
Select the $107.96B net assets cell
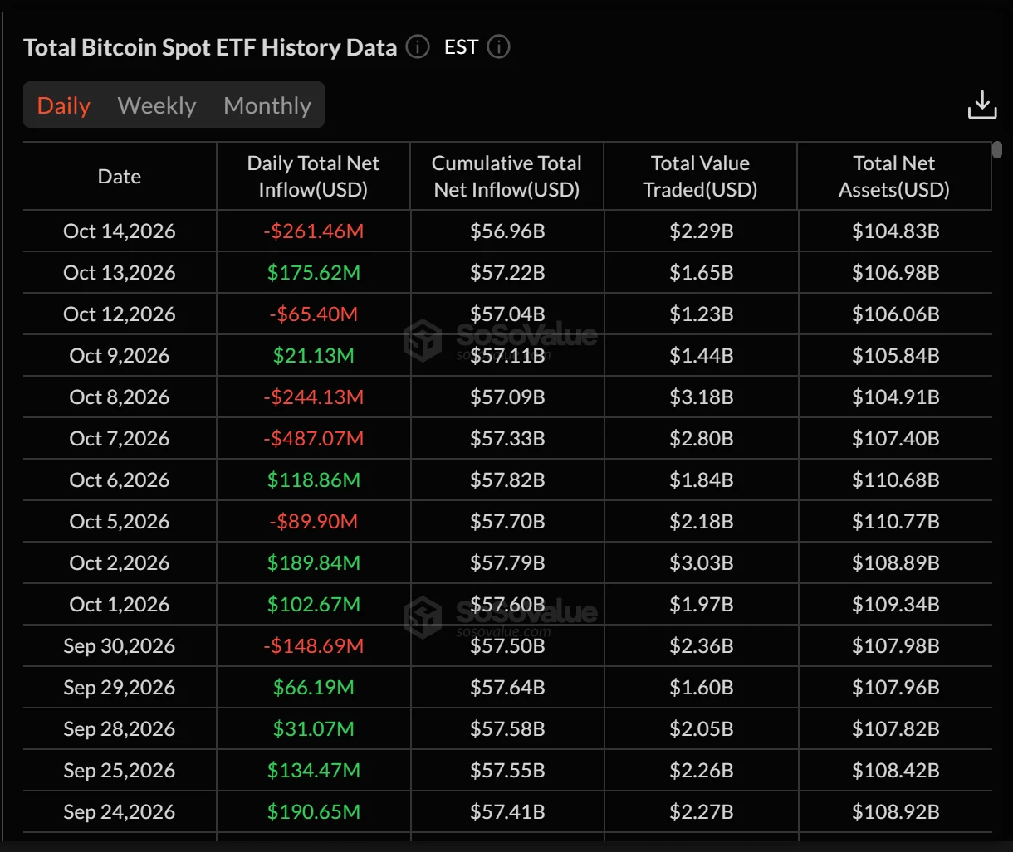coord(895,687)
